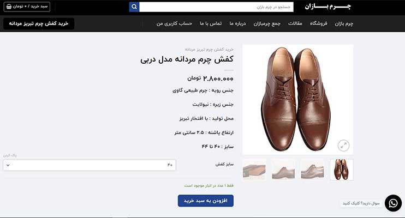
Task: Select the third angled shoe thumbnail
Action: [283, 169]
